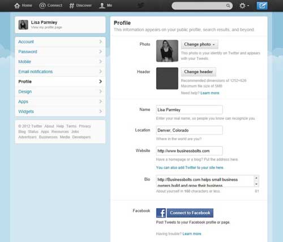
Task: Click the Me person icon
Action: click(x=102, y=6)
